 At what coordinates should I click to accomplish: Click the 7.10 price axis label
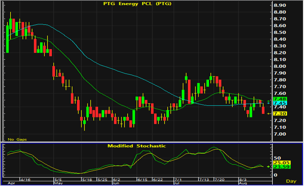[x=280, y=127]
